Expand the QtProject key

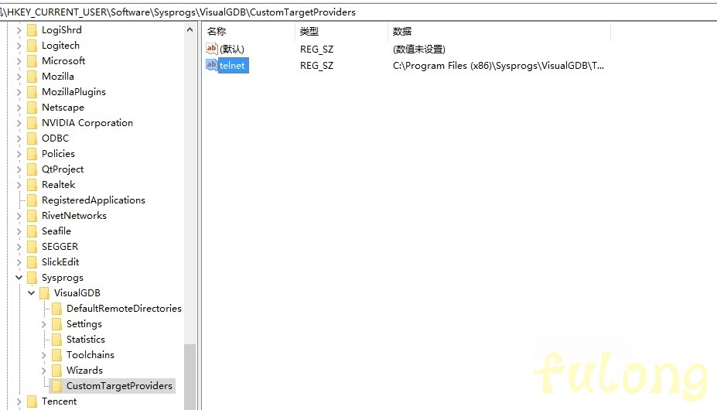(19, 169)
